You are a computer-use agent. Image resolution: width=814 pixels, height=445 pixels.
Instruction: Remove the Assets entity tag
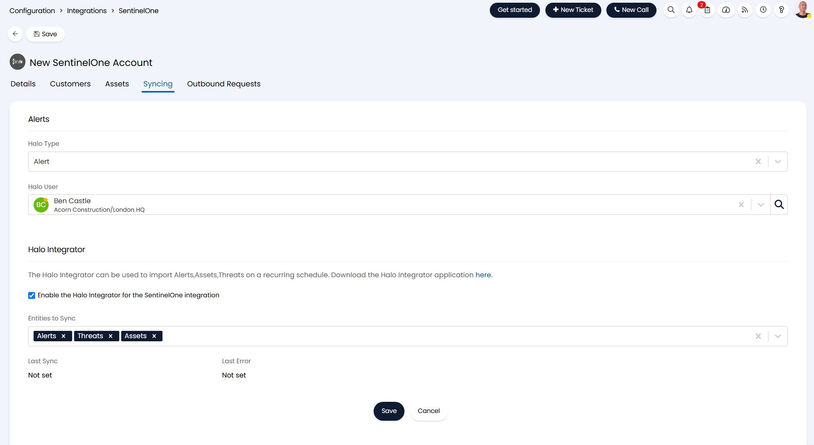[154, 336]
